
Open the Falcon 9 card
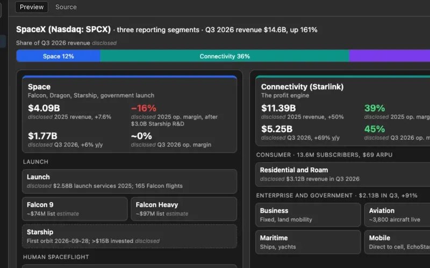coord(75,209)
